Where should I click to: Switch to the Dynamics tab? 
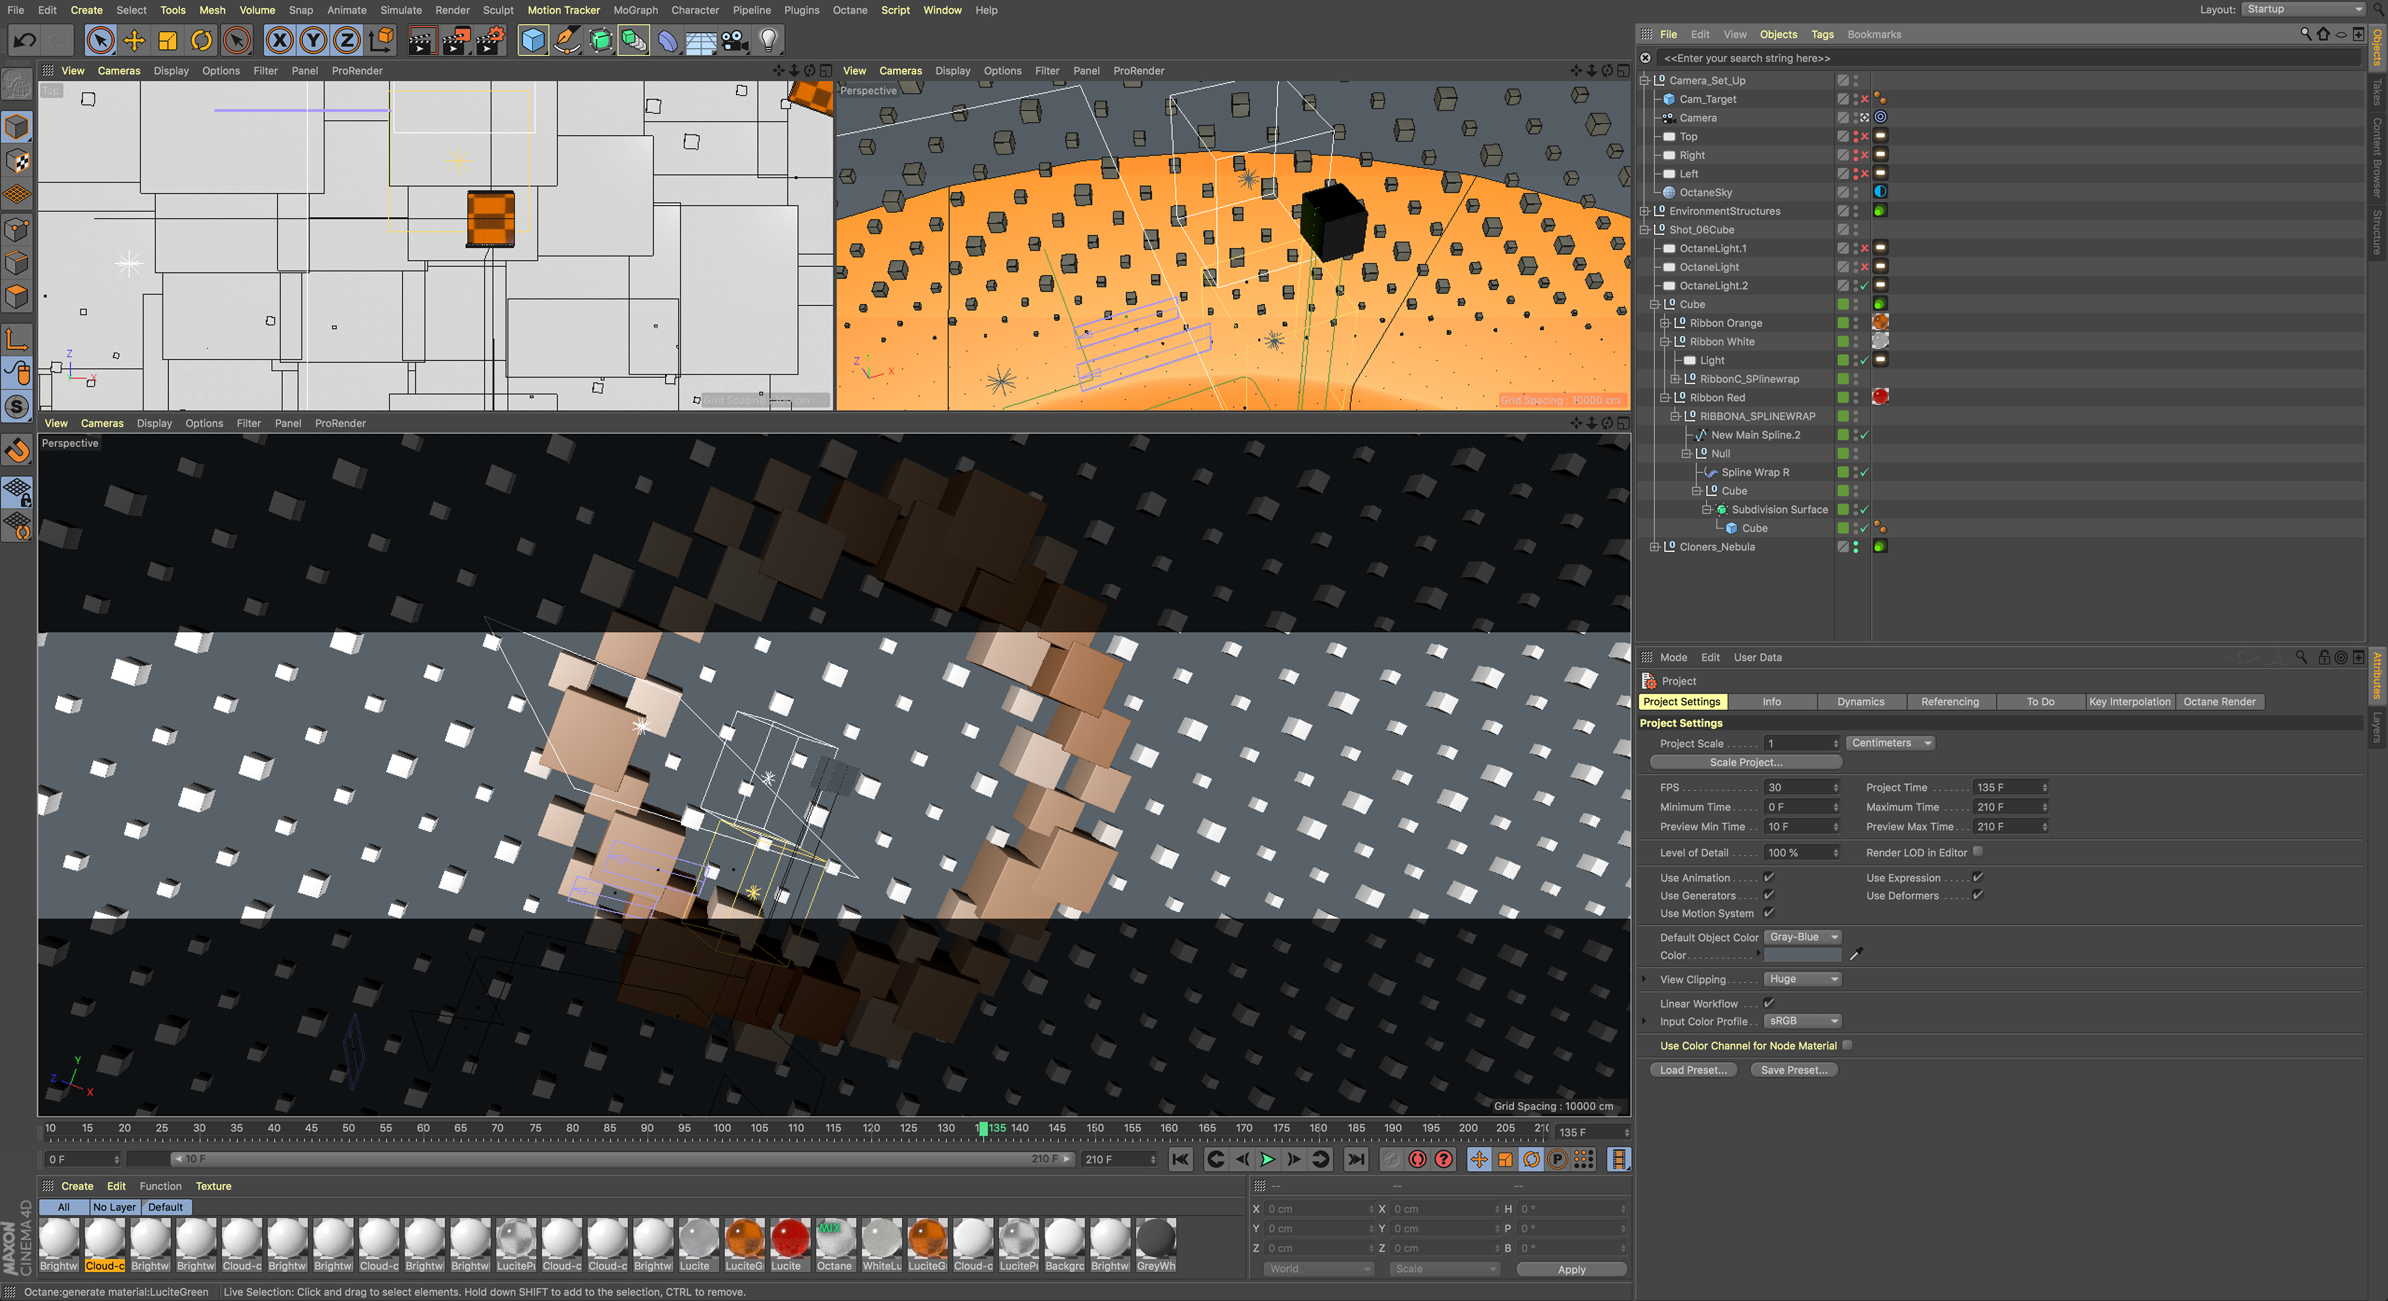tap(1861, 701)
